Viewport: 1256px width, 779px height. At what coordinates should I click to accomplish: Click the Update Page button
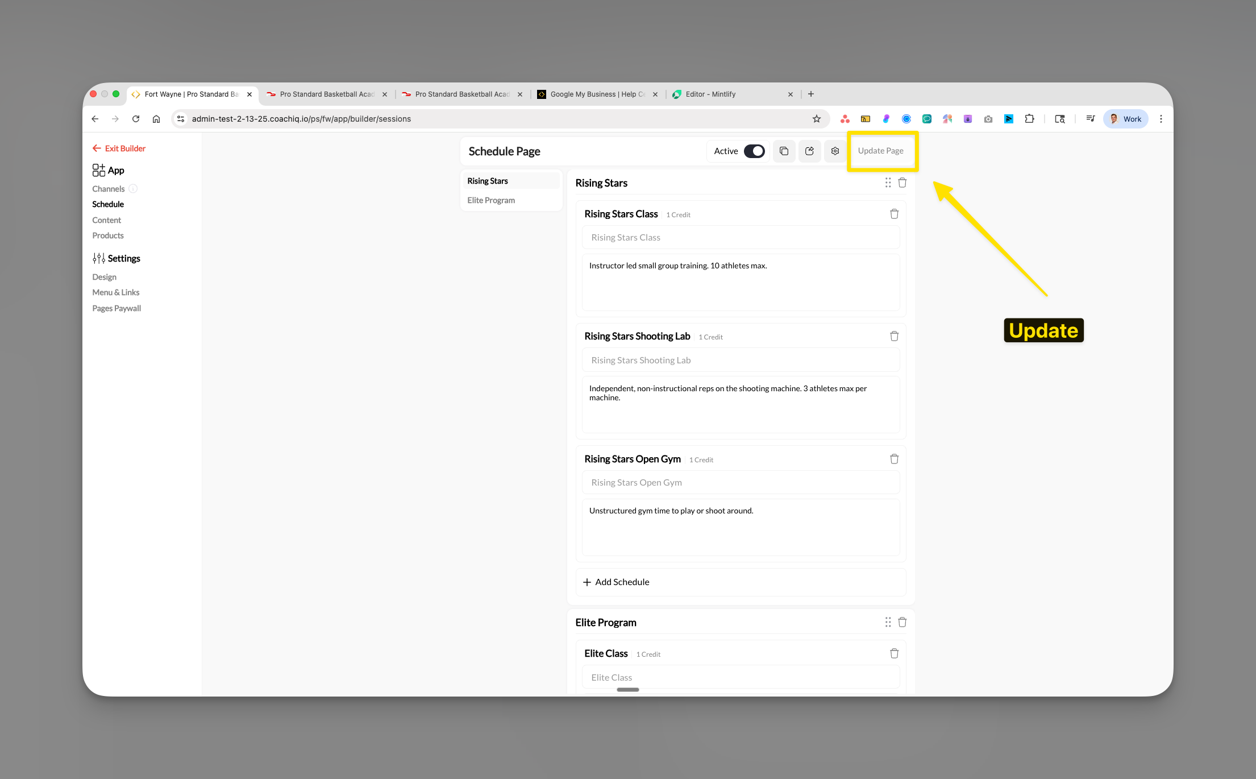(x=881, y=151)
